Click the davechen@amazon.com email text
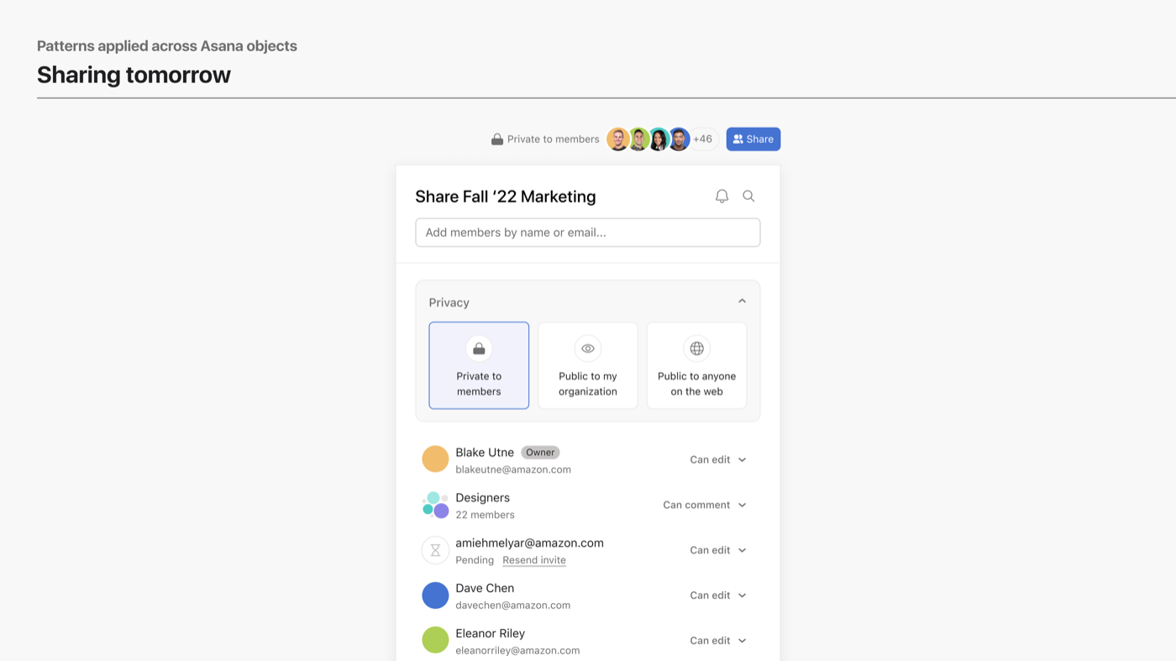 513,606
